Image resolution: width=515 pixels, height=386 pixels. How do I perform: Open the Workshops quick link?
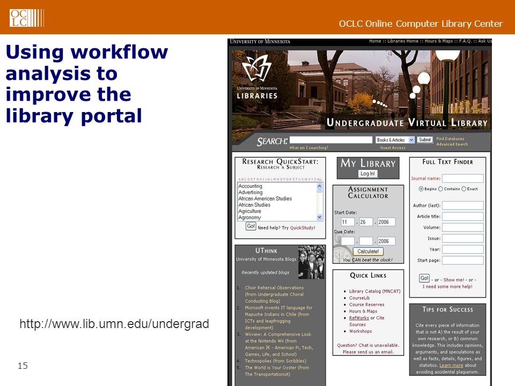[360, 331]
